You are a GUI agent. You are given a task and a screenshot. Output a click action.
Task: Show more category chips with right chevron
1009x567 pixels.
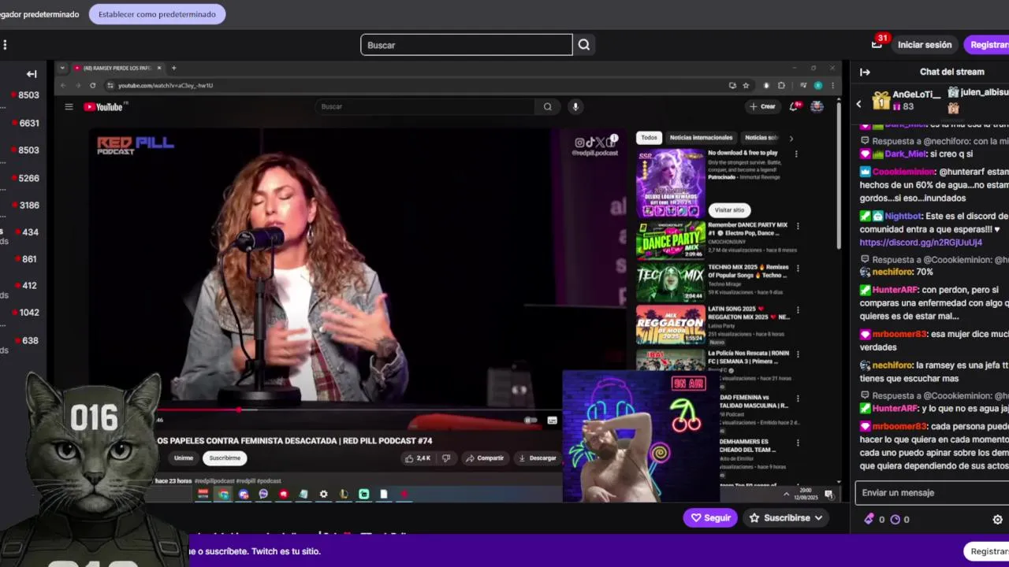pyautogui.click(x=791, y=138)
